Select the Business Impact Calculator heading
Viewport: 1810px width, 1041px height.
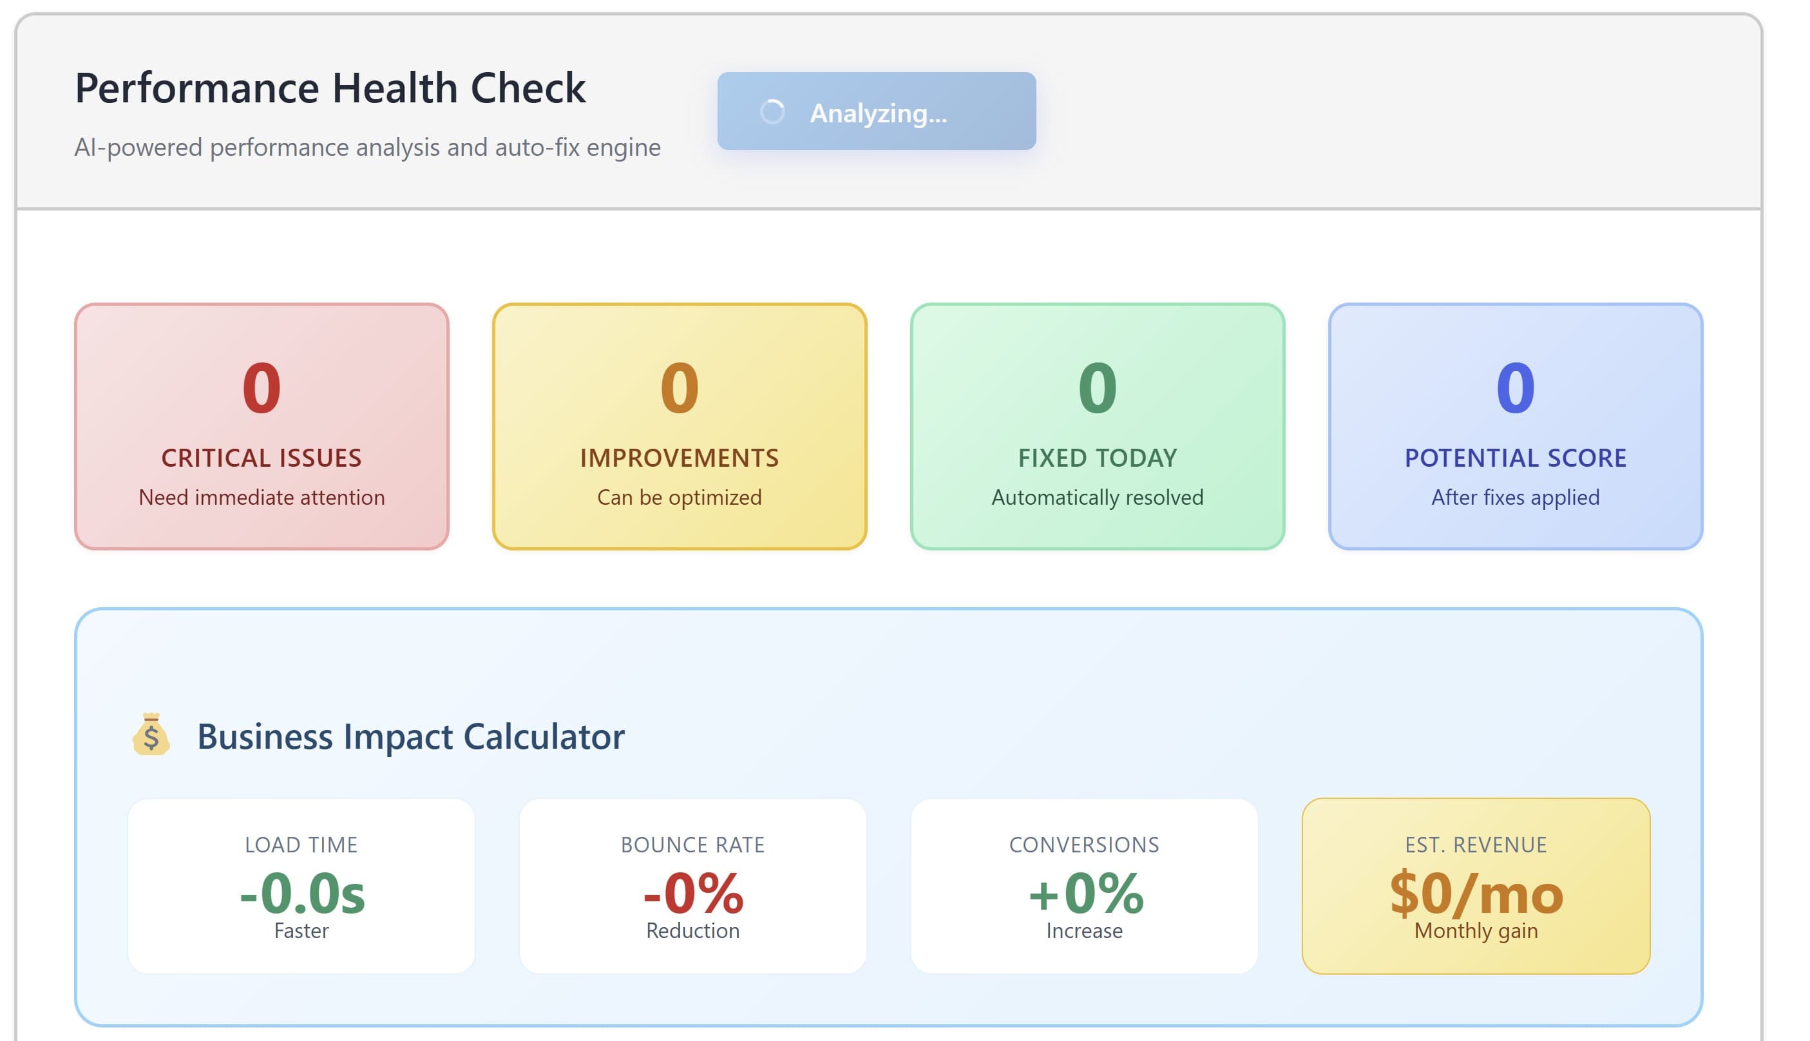[x=410, y=736]
